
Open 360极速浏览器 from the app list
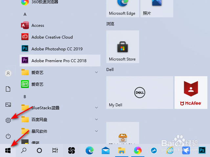coord(60,2)
